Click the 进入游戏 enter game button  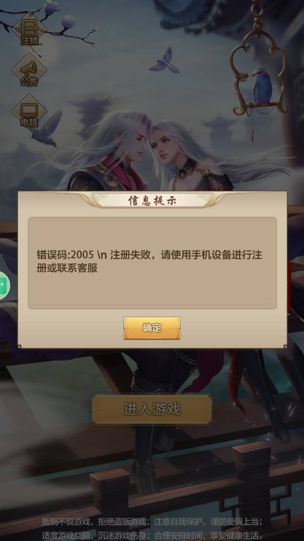tap(152, 409)
